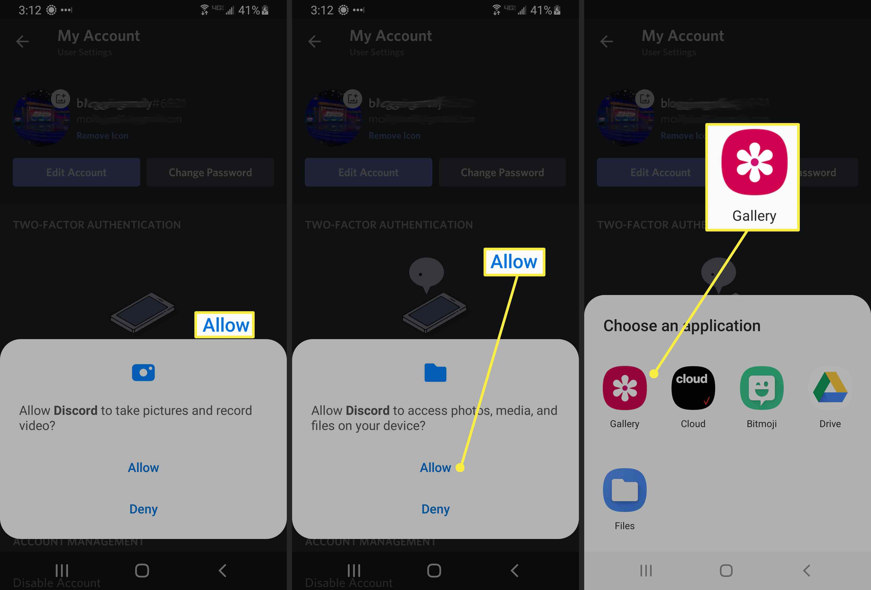
Task: Tap the Discord folder icon
Action: (x=435, y=371)
